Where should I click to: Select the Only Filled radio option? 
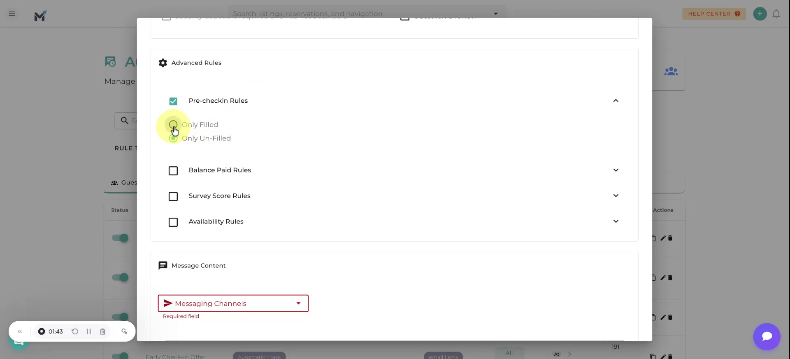pos(173,124)
